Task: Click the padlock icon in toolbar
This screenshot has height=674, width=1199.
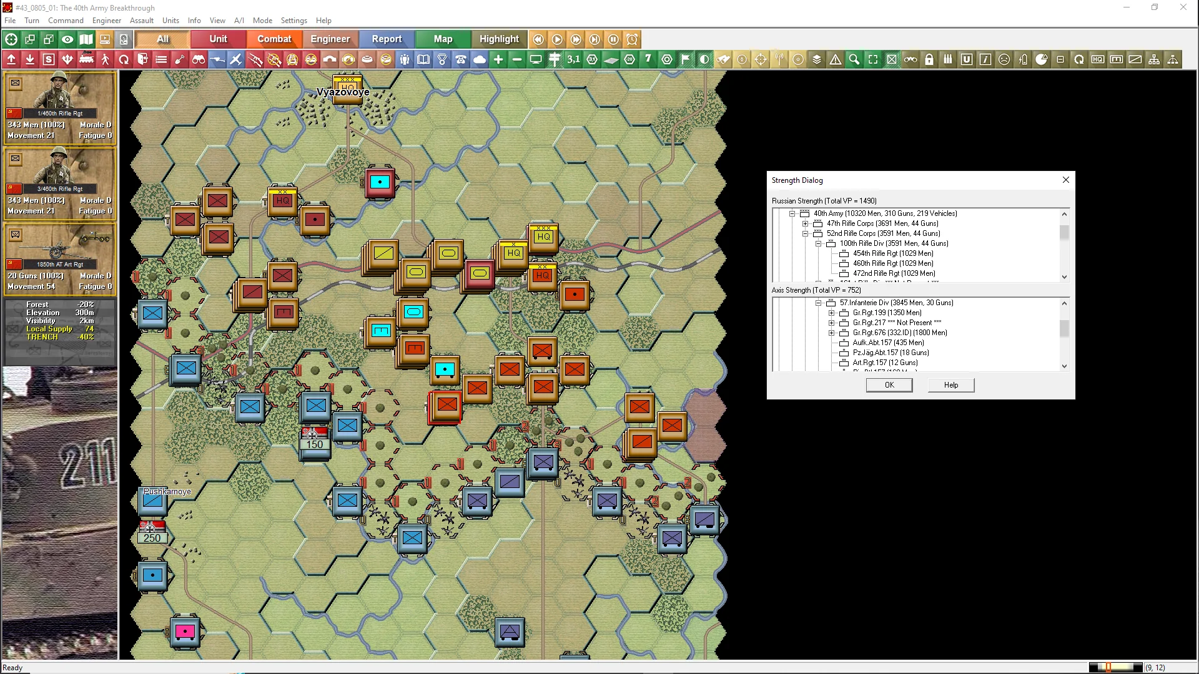Action: point(929,59)
